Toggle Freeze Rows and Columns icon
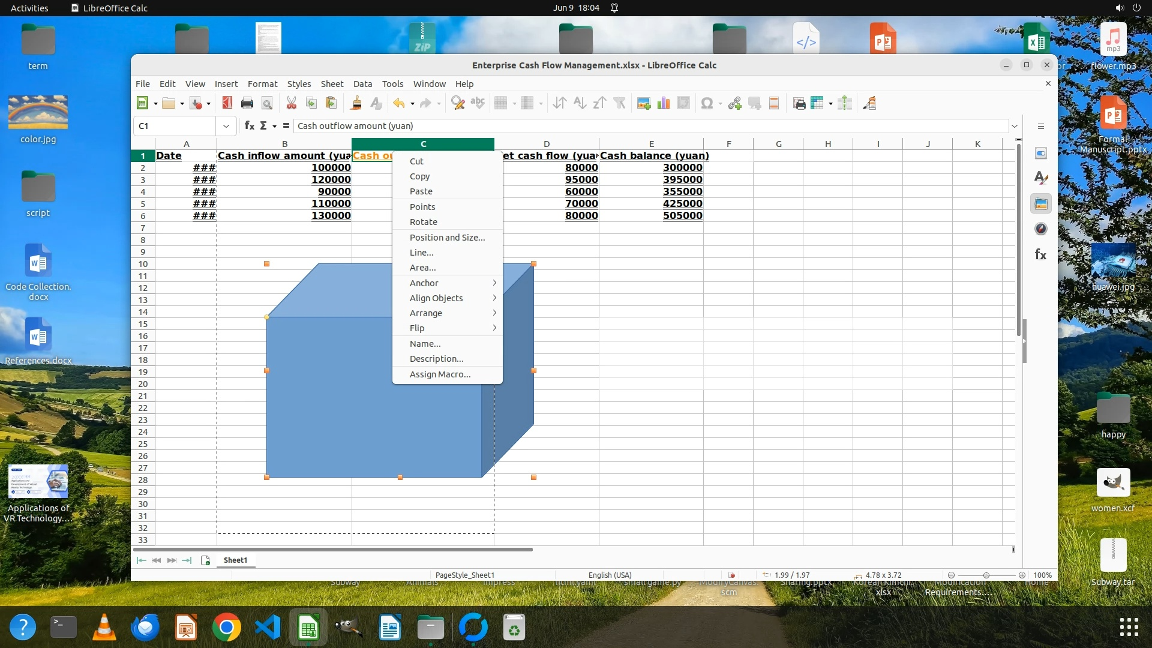The image size is (1152, 648). (817, 103)
